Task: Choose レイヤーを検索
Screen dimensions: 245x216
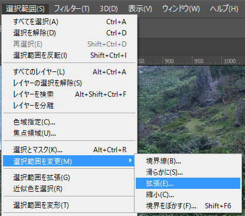Action: [x=69, y=94]
